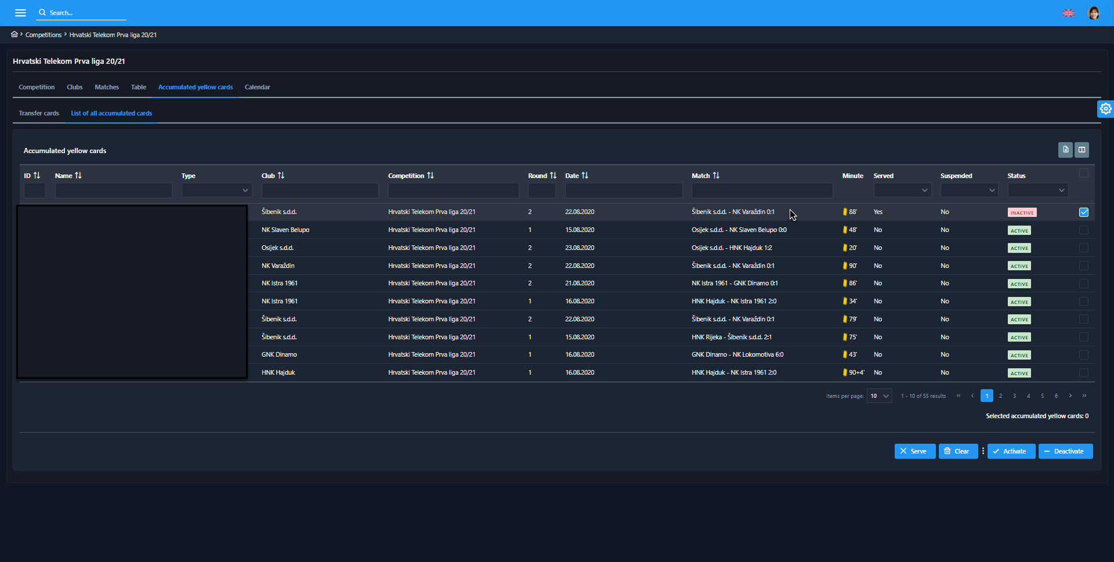
Task: Open settings gear on right edge
Action: pyautogui.click(x=1105, y=108)
